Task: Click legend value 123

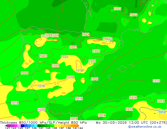Action: [14, 128]
